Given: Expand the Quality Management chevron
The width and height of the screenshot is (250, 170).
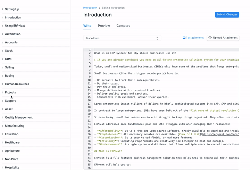Looking at the screenshot, I should pyautogui.click(x=2, y=118).
